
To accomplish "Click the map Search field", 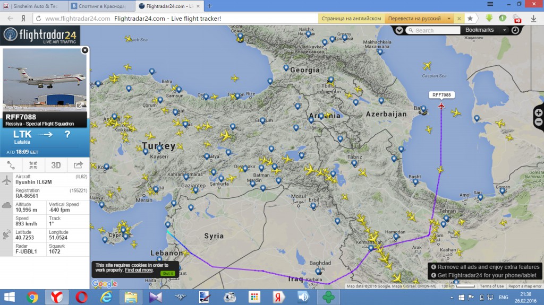I will (432, 31).
